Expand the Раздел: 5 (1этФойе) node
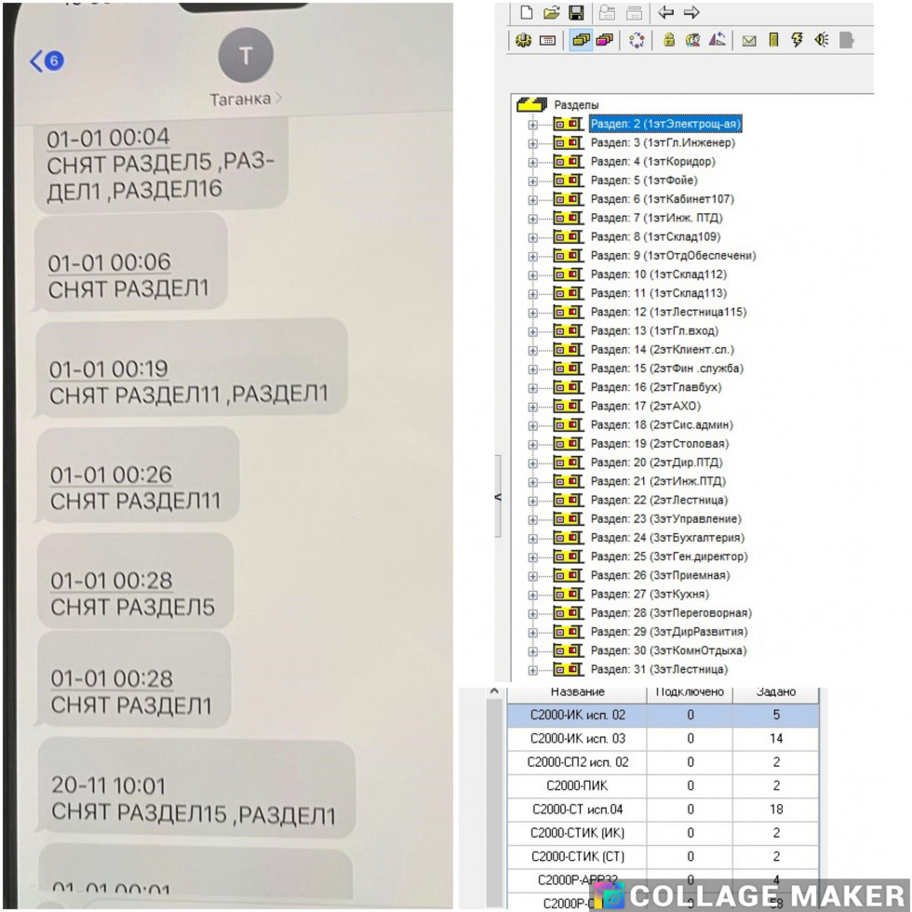The image size is (912, 912). point(533,181)
